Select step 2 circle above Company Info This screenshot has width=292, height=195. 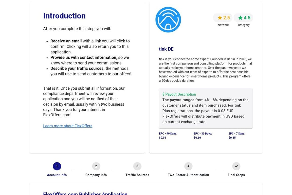pos(96,166)
